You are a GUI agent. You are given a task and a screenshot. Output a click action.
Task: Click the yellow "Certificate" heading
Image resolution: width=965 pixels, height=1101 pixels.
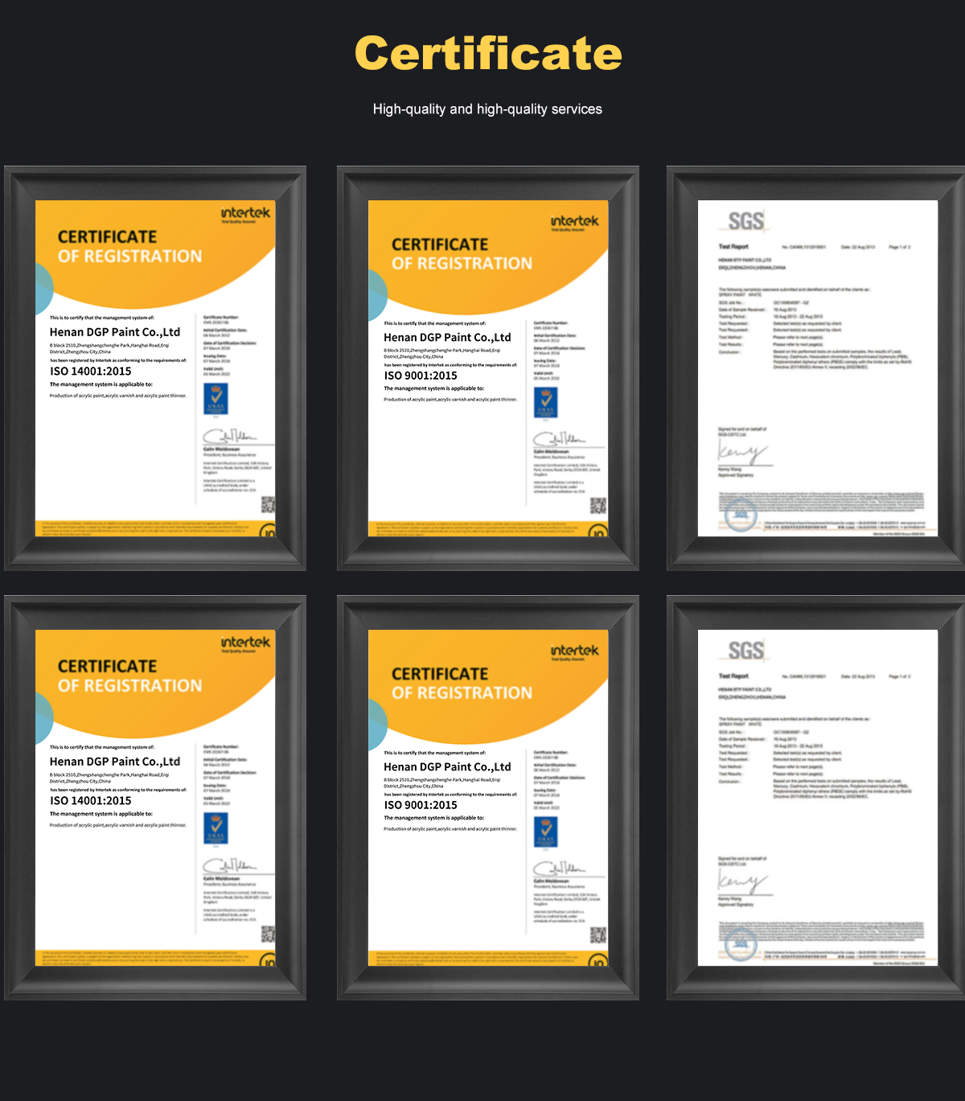(x=488, y=53)
